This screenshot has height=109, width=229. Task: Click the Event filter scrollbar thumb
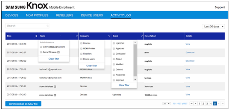pyautogui.click(x=135, y=60)
